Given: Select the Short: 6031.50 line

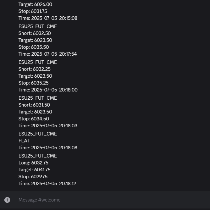Looking at the screenshot, I should (x=34, y=105).
